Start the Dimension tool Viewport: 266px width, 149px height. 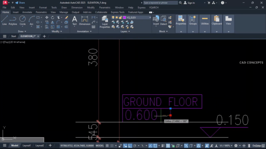click(85, 20)
